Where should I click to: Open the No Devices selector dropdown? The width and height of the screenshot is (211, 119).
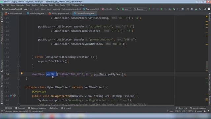139,9
